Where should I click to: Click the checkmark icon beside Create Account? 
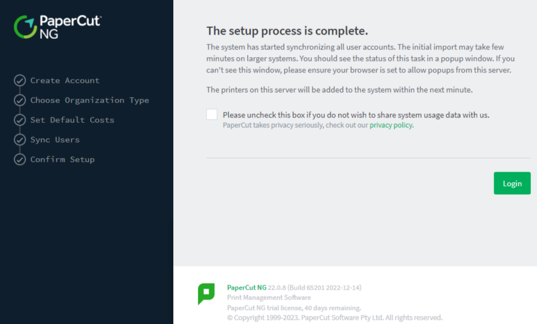20,81
